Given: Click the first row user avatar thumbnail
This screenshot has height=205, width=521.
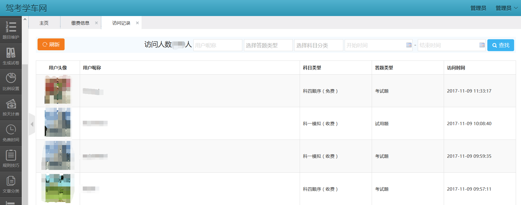Looking at the screenshot, I should (x=58, y=91).
